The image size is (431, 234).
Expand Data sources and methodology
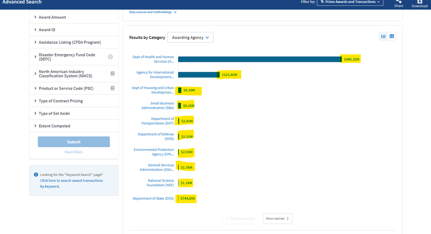(x=153, y=12)
